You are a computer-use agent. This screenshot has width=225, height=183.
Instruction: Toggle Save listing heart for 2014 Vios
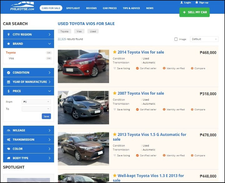point(115,68)
